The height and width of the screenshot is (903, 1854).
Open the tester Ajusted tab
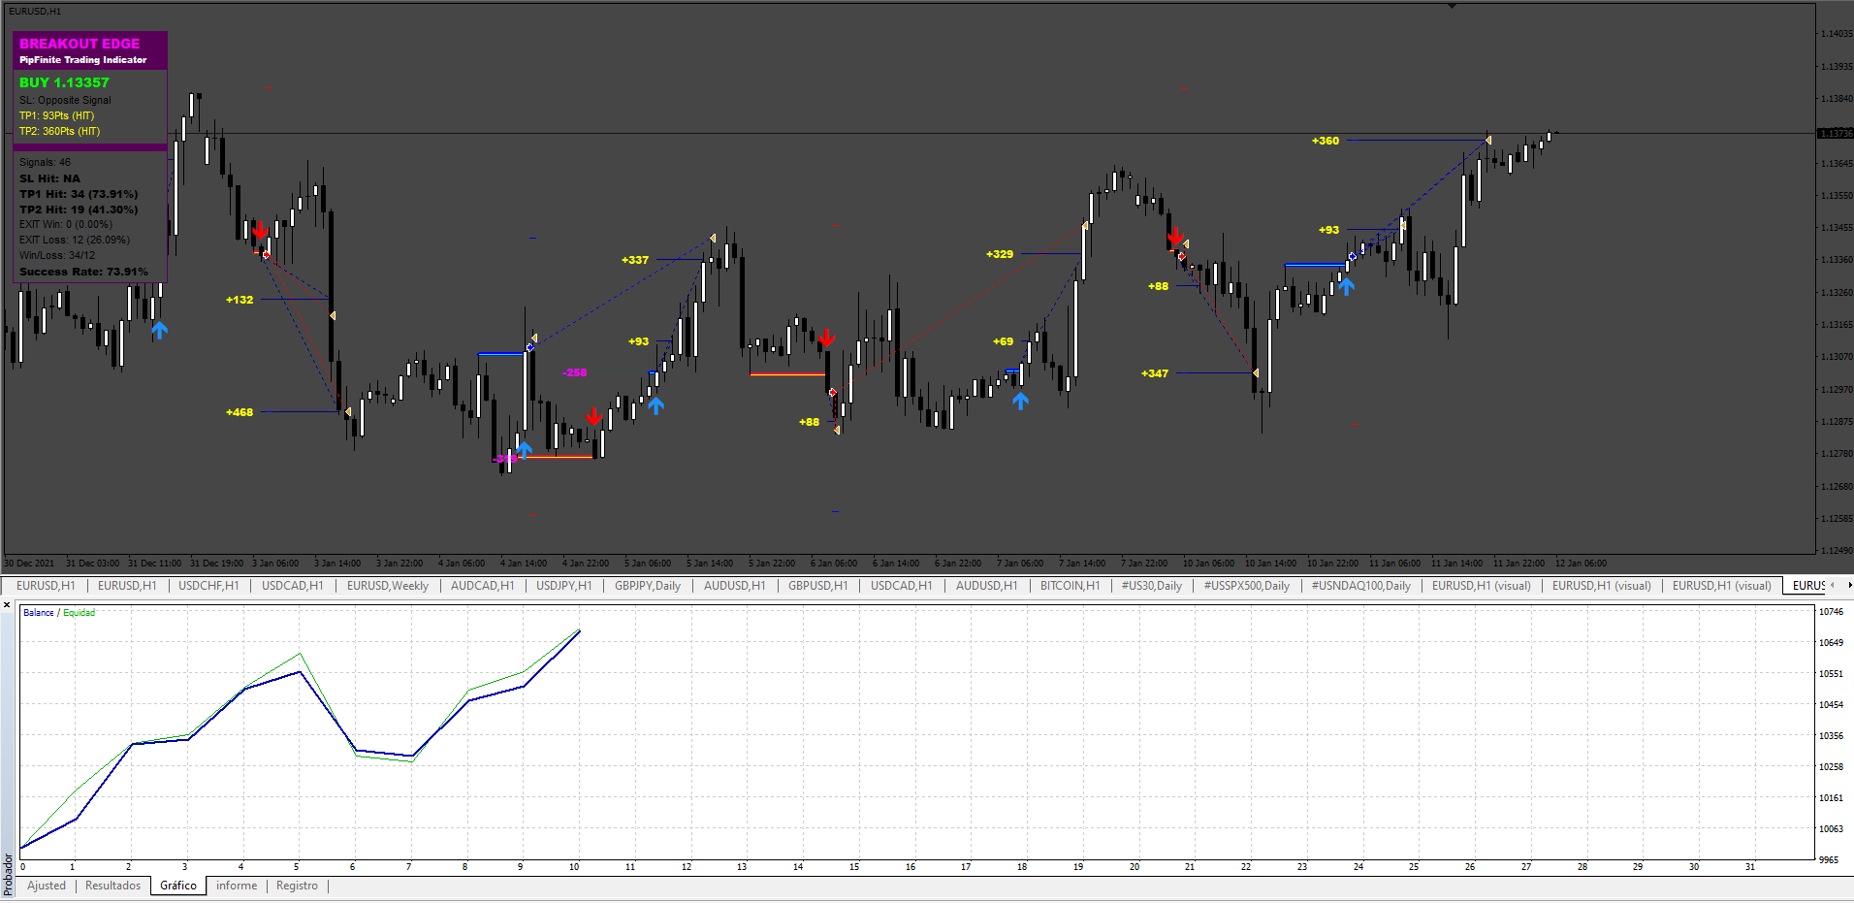[x=47, y=886]
